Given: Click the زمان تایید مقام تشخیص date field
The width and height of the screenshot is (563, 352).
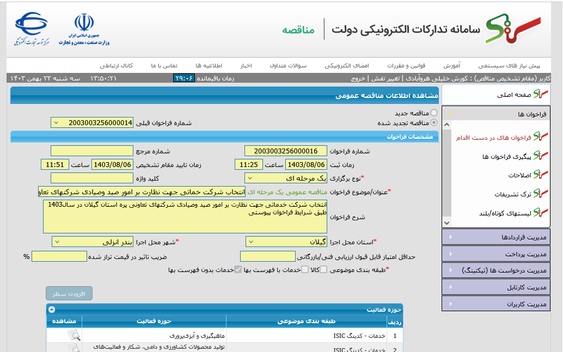Looking at the screenshot, I should [112, 164].
